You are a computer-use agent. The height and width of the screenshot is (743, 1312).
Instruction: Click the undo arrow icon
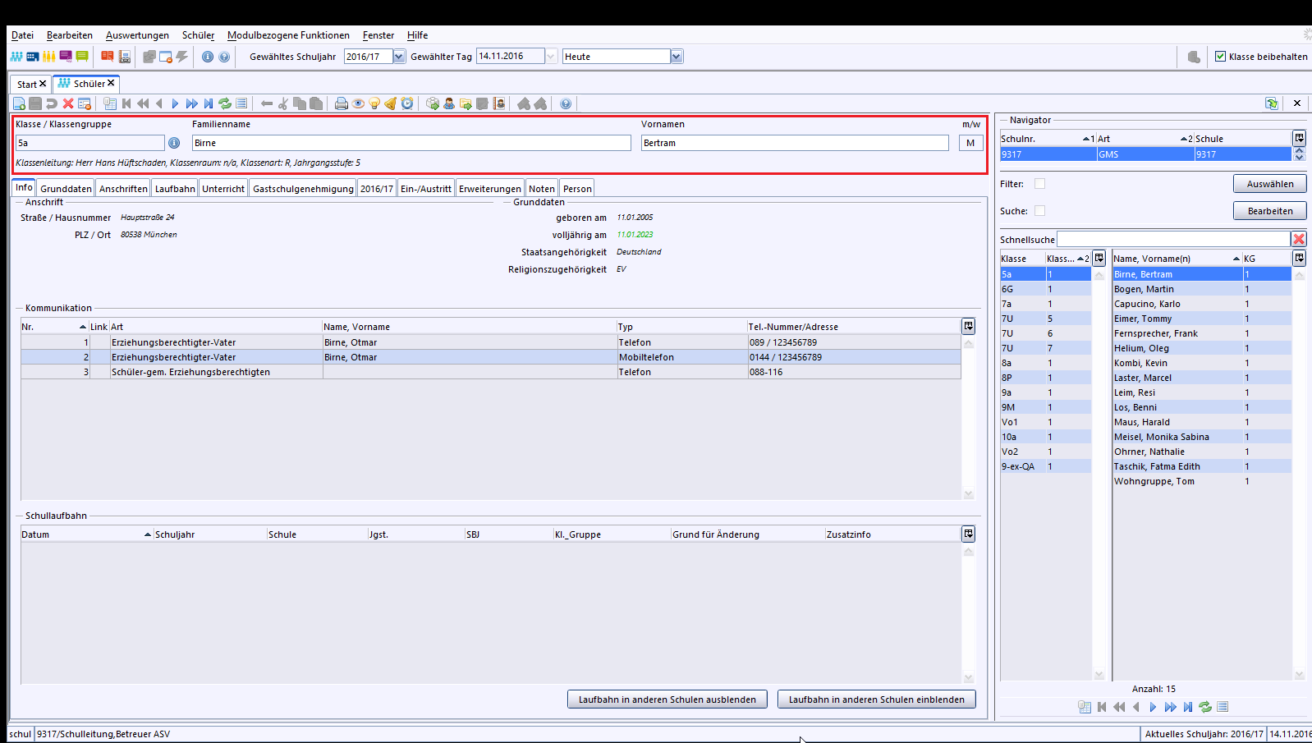[52, 103]
